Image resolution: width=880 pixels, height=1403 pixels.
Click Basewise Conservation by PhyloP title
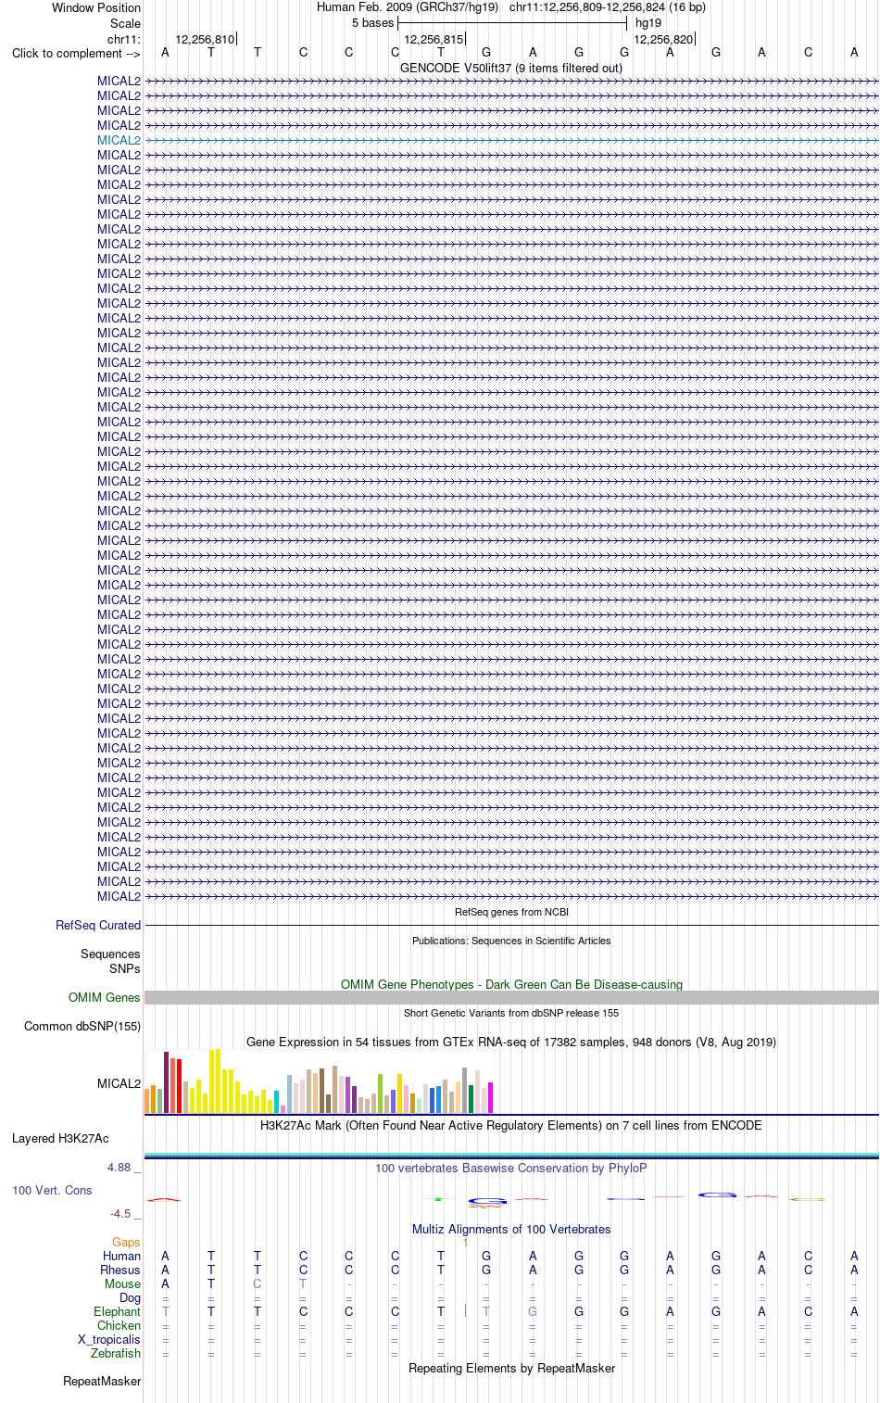pos(511,1168)
